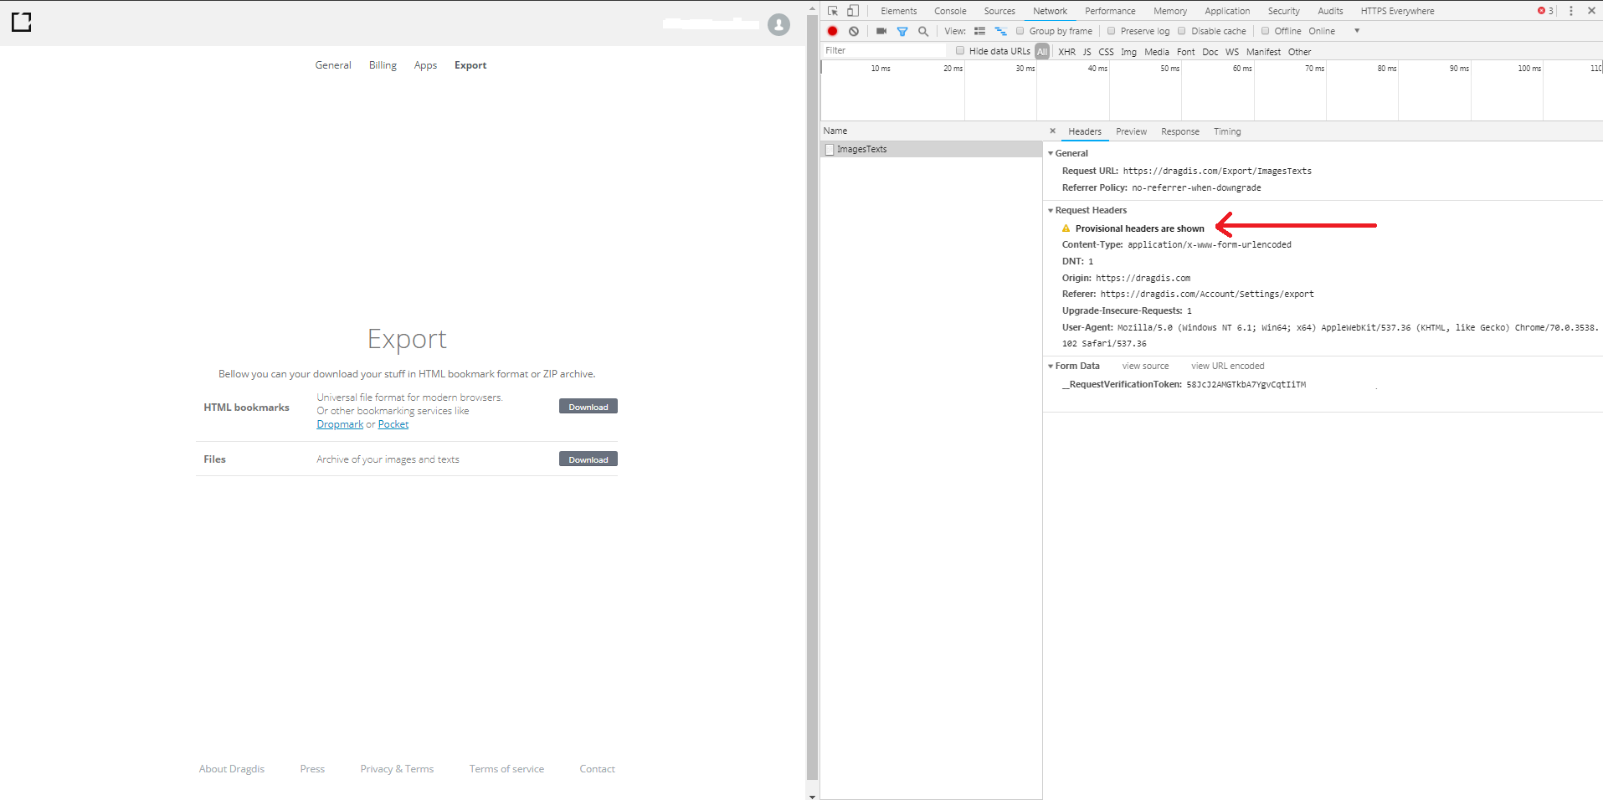Click the capture screenshots camera icon
The height and width of the screenshot is (800, 1603).
(881, 31)
